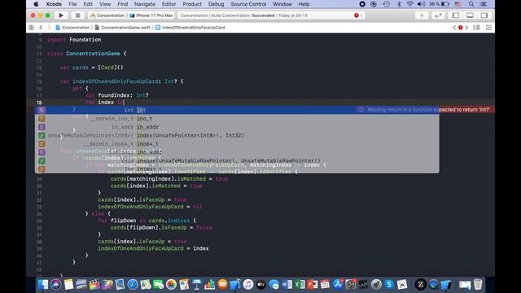Open the code review arrows button
The image size is (521, 293).
438,15
